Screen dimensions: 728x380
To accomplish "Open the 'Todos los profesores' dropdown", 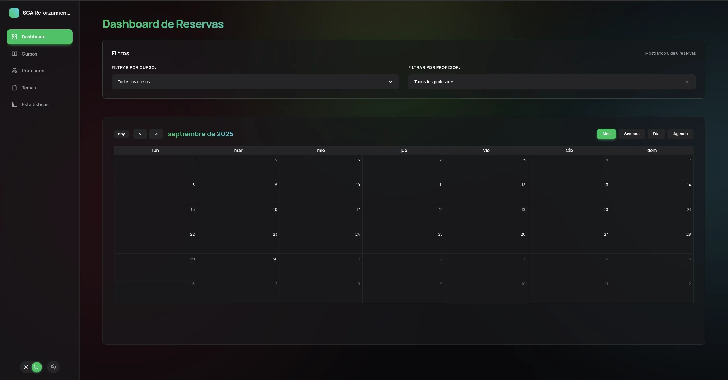I will tap(552, 82).
